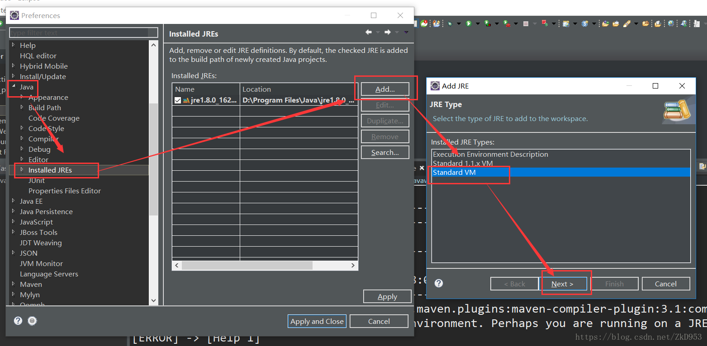707x346 pixels.
Task: Select Build Path under Java preferences
Action: [x=44, y=108]
